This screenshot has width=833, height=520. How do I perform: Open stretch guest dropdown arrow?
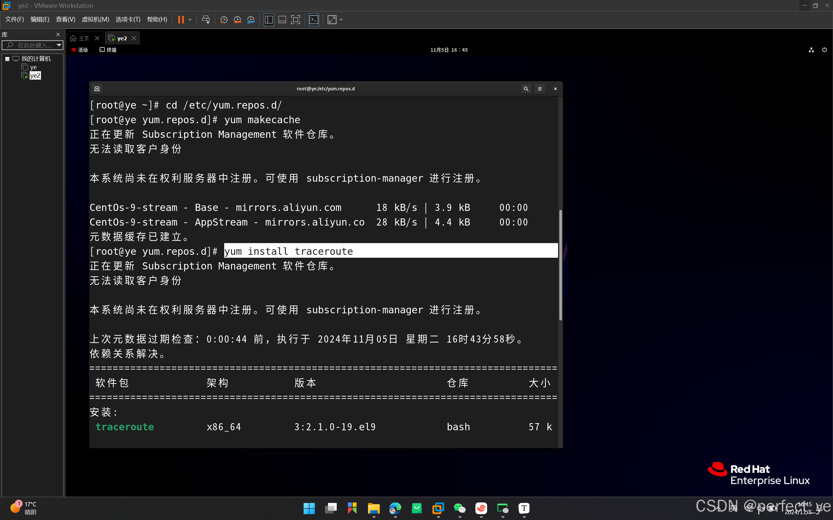[341, 19]
